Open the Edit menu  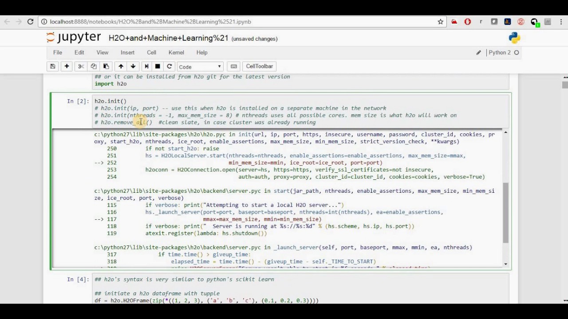pyautogui.click(x=79, y=52)
